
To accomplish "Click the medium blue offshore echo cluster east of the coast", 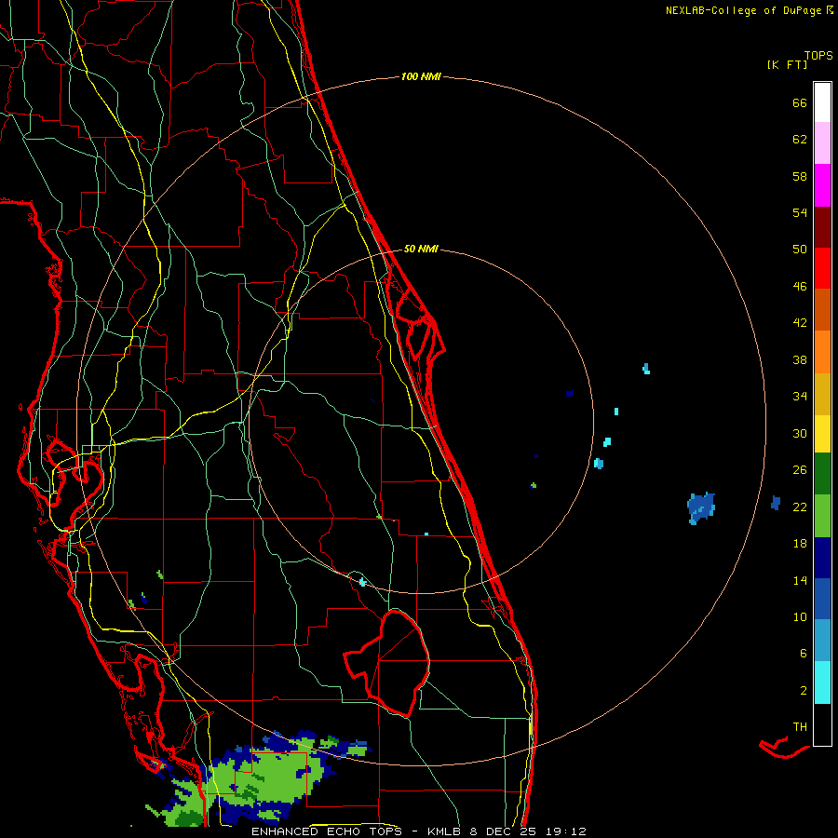I will pos(701,507).
